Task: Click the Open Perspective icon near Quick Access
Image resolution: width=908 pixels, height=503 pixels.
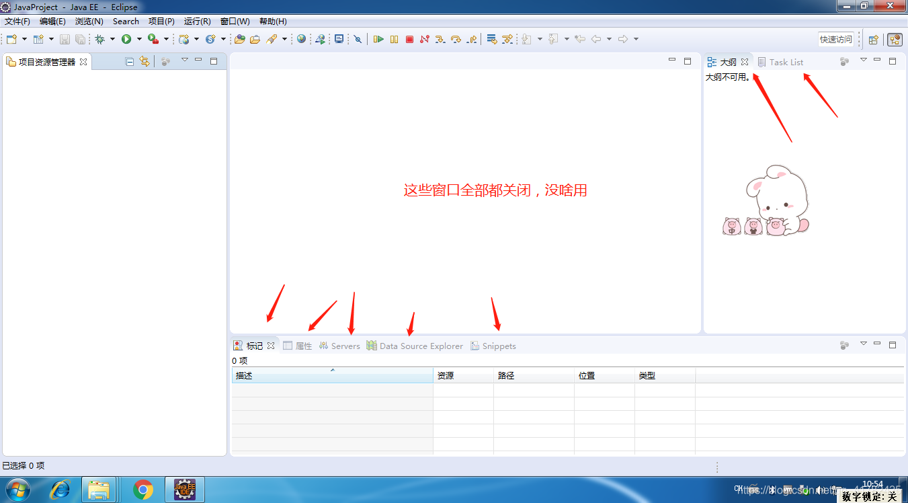Action: pos(873,39)
